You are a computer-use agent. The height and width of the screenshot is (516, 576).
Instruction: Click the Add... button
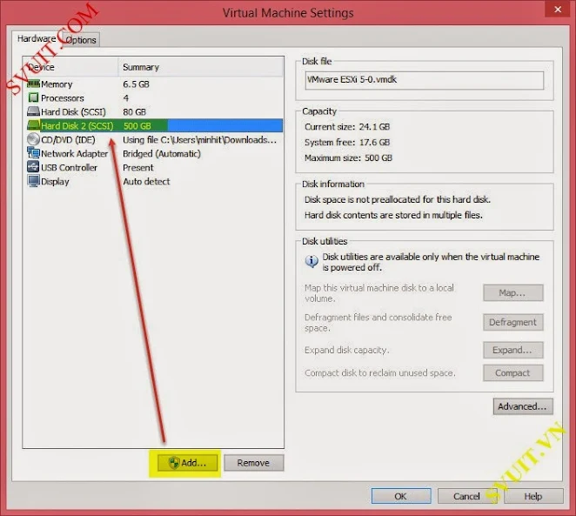(188, 463)
